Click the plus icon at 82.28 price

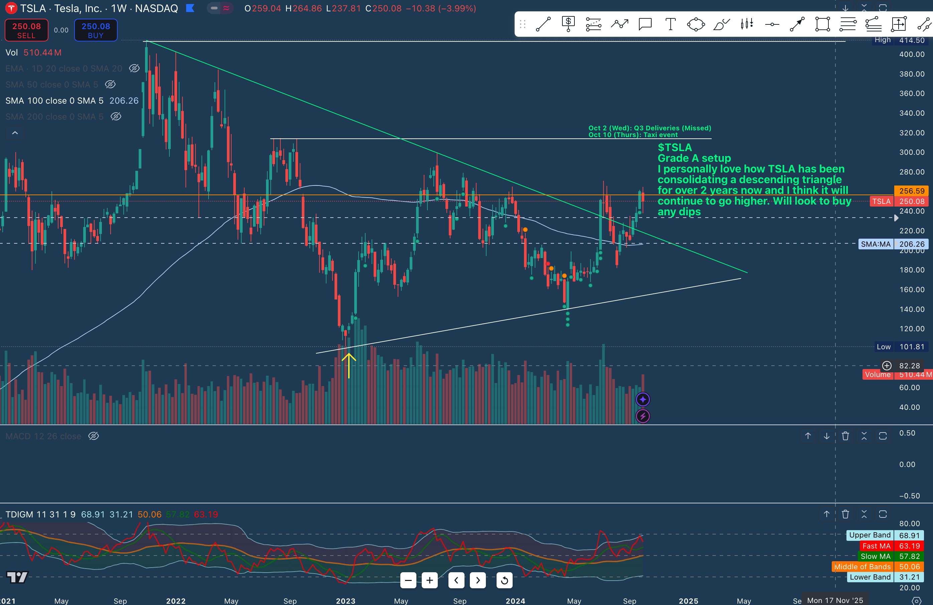(x=886, y=366)
